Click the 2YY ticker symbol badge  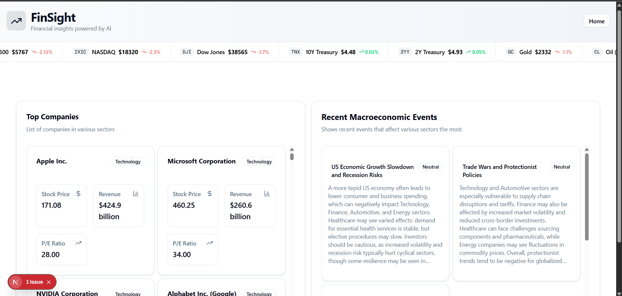click(405, 52)
